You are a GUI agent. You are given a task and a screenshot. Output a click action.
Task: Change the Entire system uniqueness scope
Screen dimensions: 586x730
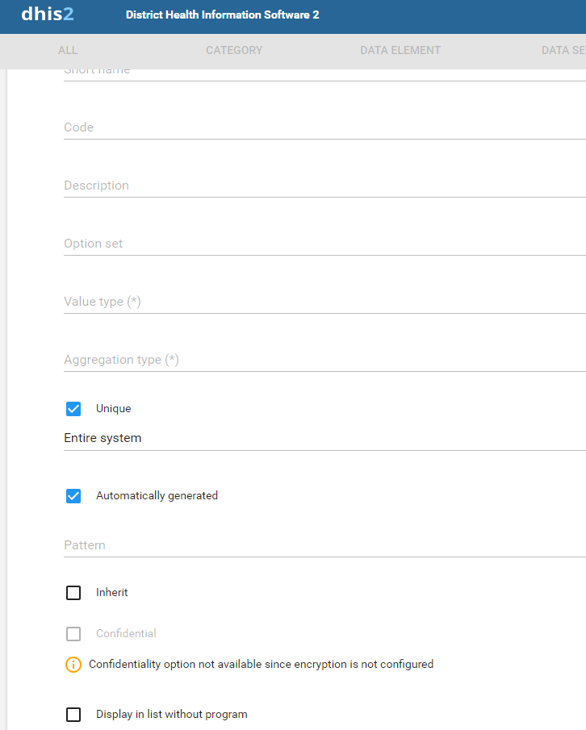pos(323,439)
